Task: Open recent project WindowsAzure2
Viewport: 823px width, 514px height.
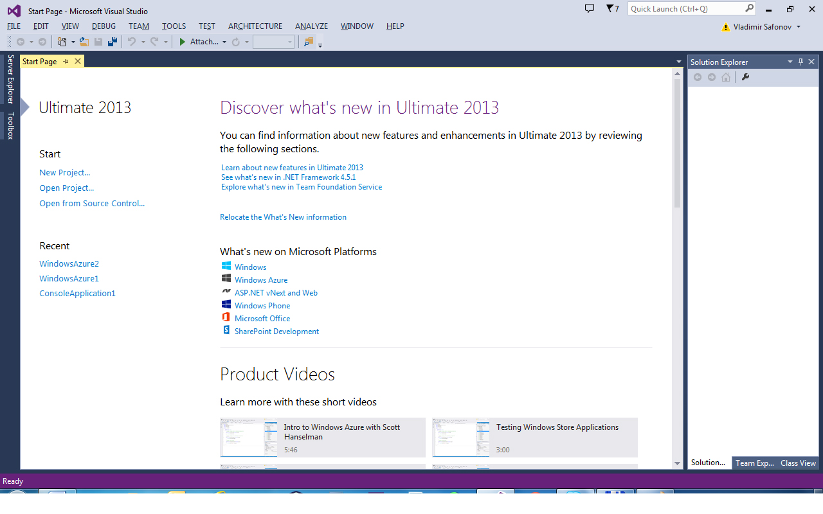Action: click(69, 263)
